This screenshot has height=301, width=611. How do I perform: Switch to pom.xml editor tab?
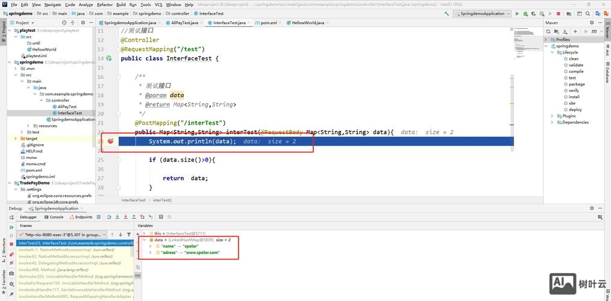click(x=269, y=23)
